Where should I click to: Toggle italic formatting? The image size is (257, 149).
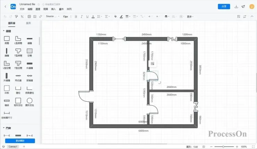[82, 17]
